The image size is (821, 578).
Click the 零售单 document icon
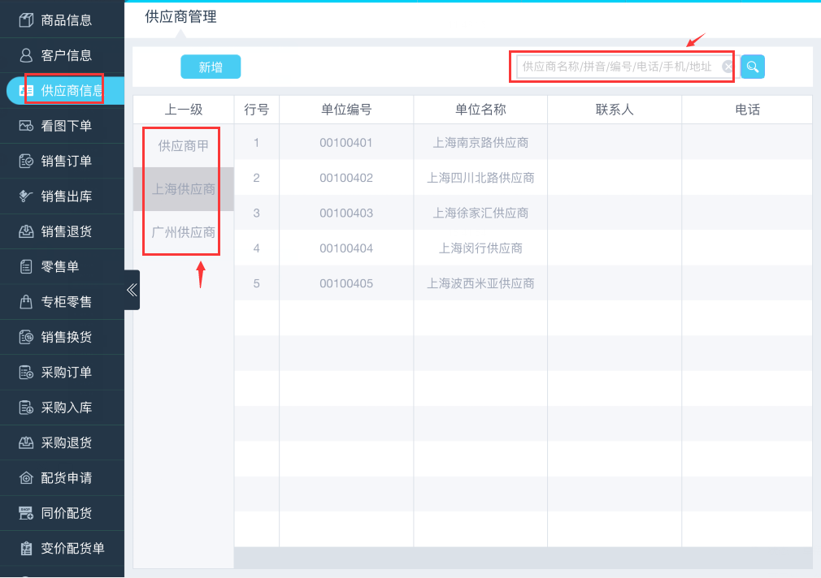(x=26, y=266)
